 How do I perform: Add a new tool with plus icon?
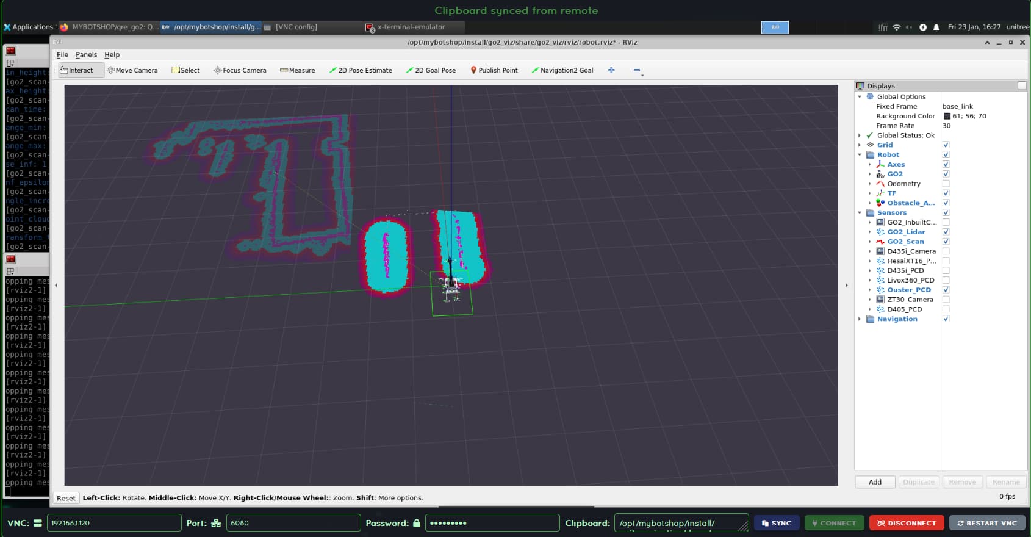coord(611,70)
